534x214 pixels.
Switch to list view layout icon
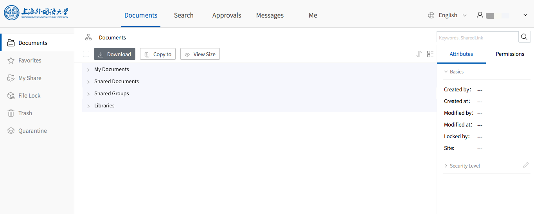click(430, 54)
